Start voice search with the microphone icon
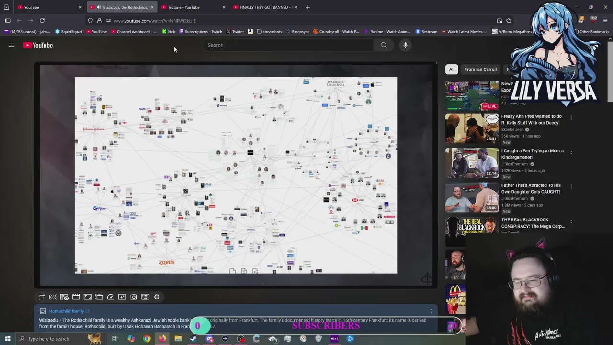 coord(405,45)
